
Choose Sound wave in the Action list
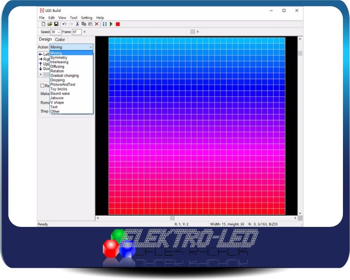[60, 93]
